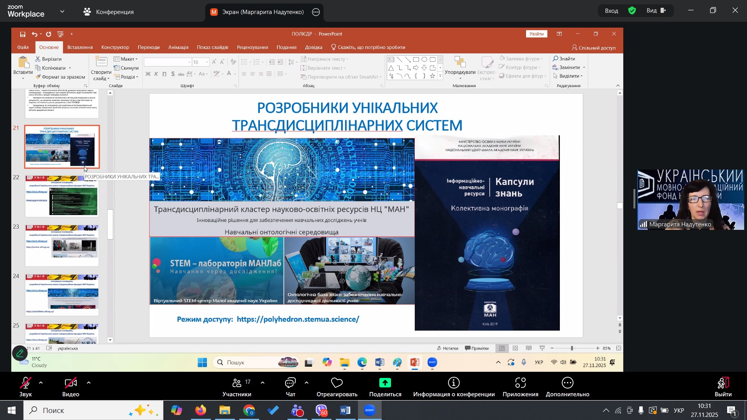The width and height of the screenshot is (747, 420).
Task: Click the Вход sign-in button
Action: (x=611, y=11)
